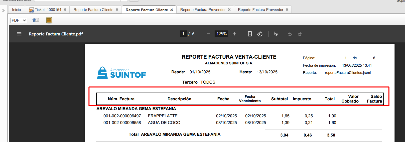Expand the collapsed left side panel
This screenshot has height=142, width=405.
(3, 10)
